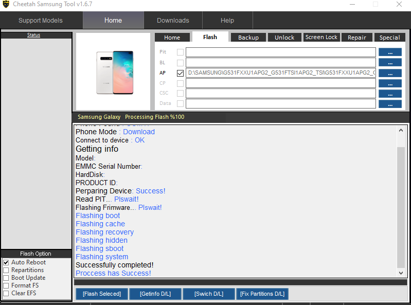The height and width of the screenshot is (305, 411).
Task: Select the Flash tab
Action: coord(210,37)
